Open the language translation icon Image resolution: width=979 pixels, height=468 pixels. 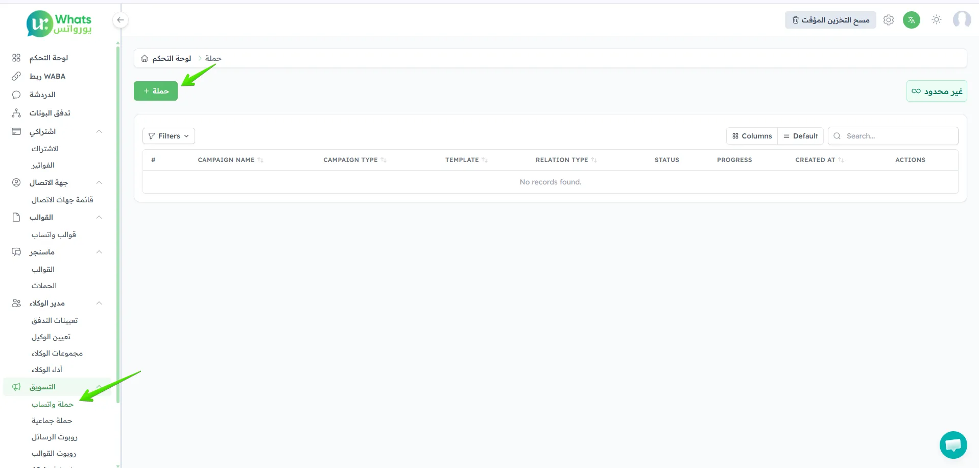pos(912,20)
